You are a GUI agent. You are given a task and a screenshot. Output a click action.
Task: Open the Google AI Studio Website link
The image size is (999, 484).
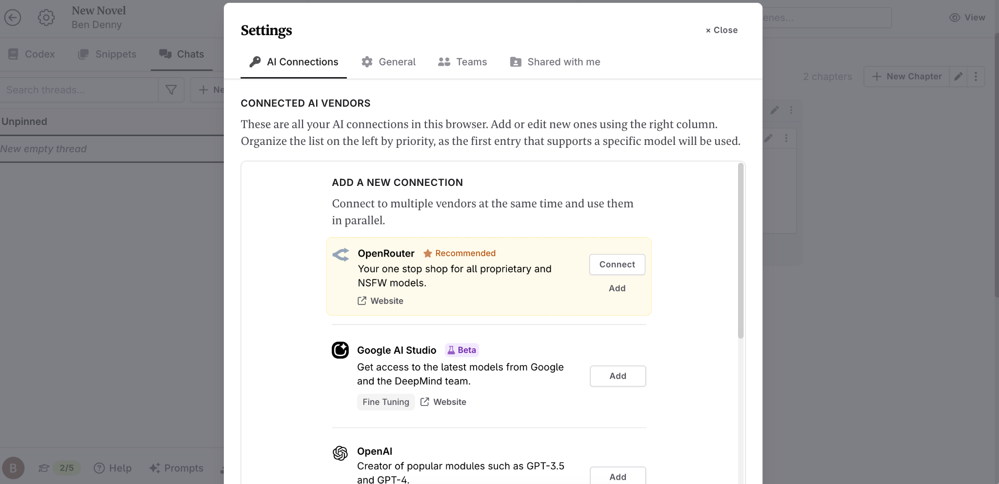pos(443,402)
